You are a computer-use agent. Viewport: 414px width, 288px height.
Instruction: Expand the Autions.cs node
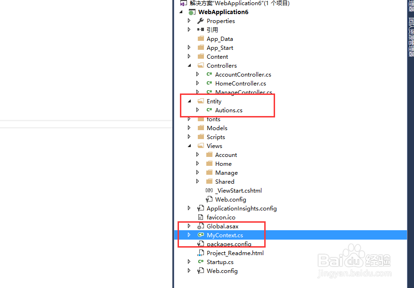(197, 110)
